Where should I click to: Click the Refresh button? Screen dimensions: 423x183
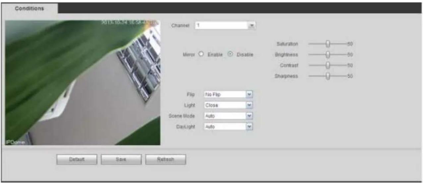pos(165,159)
